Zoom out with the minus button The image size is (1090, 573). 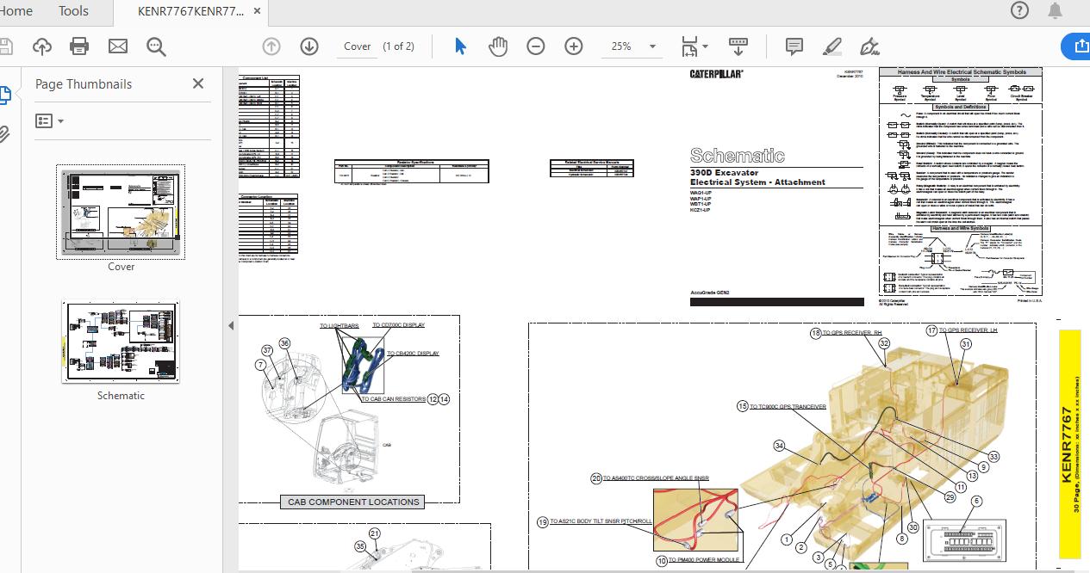click(536, 46)
